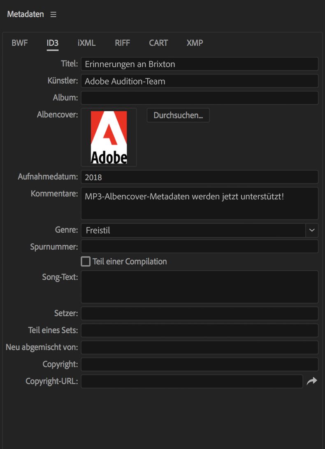Select the Aufnahmedatum field showing 2018
This screenshot has width=325, height=449.
click(x=200, y=177)
